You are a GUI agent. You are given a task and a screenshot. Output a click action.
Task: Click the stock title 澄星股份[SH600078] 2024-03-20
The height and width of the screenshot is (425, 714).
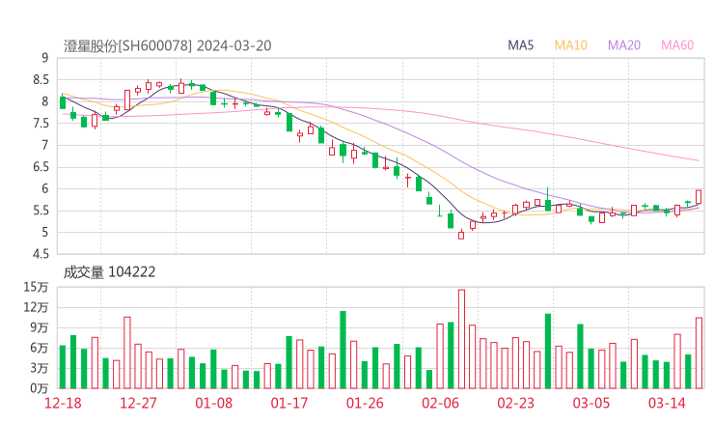(168, 46)
